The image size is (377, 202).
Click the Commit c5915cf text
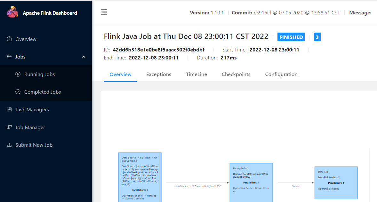pyautogui.click(x=286, y=13)
